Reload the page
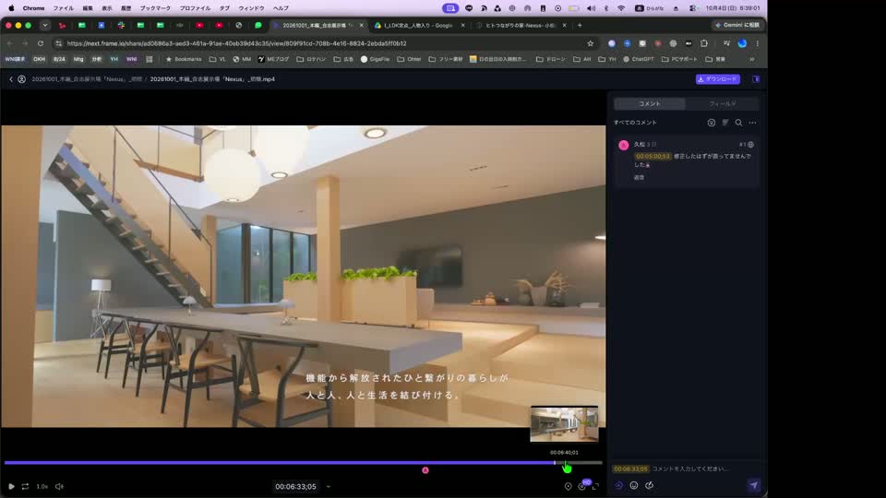 click(x=40, y=43)
